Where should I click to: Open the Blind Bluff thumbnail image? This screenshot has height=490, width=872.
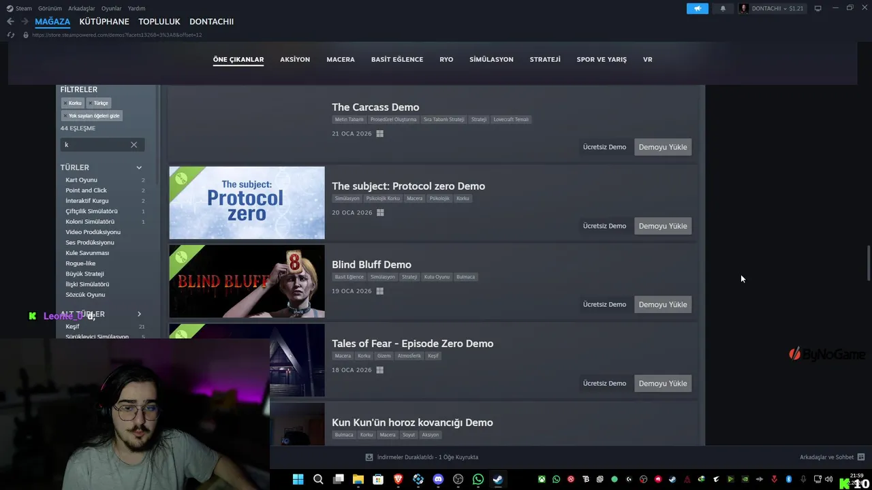247,281
